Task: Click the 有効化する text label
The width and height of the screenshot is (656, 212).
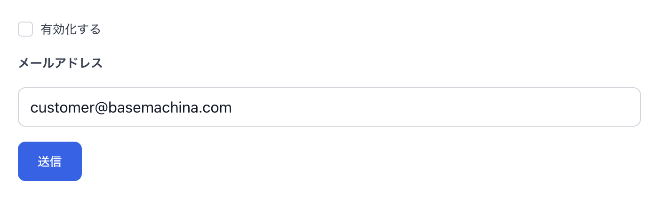Action: click(x=71, y=30)
